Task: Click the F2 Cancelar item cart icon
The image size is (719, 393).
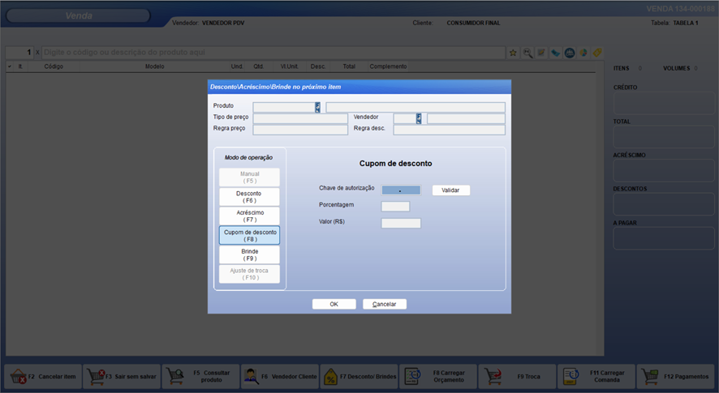Action: 18,376
